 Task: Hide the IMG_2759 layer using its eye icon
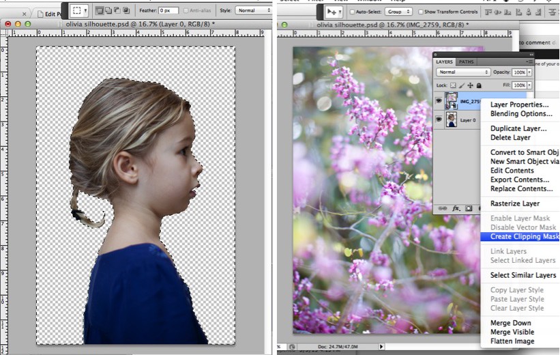coord(439,101)
